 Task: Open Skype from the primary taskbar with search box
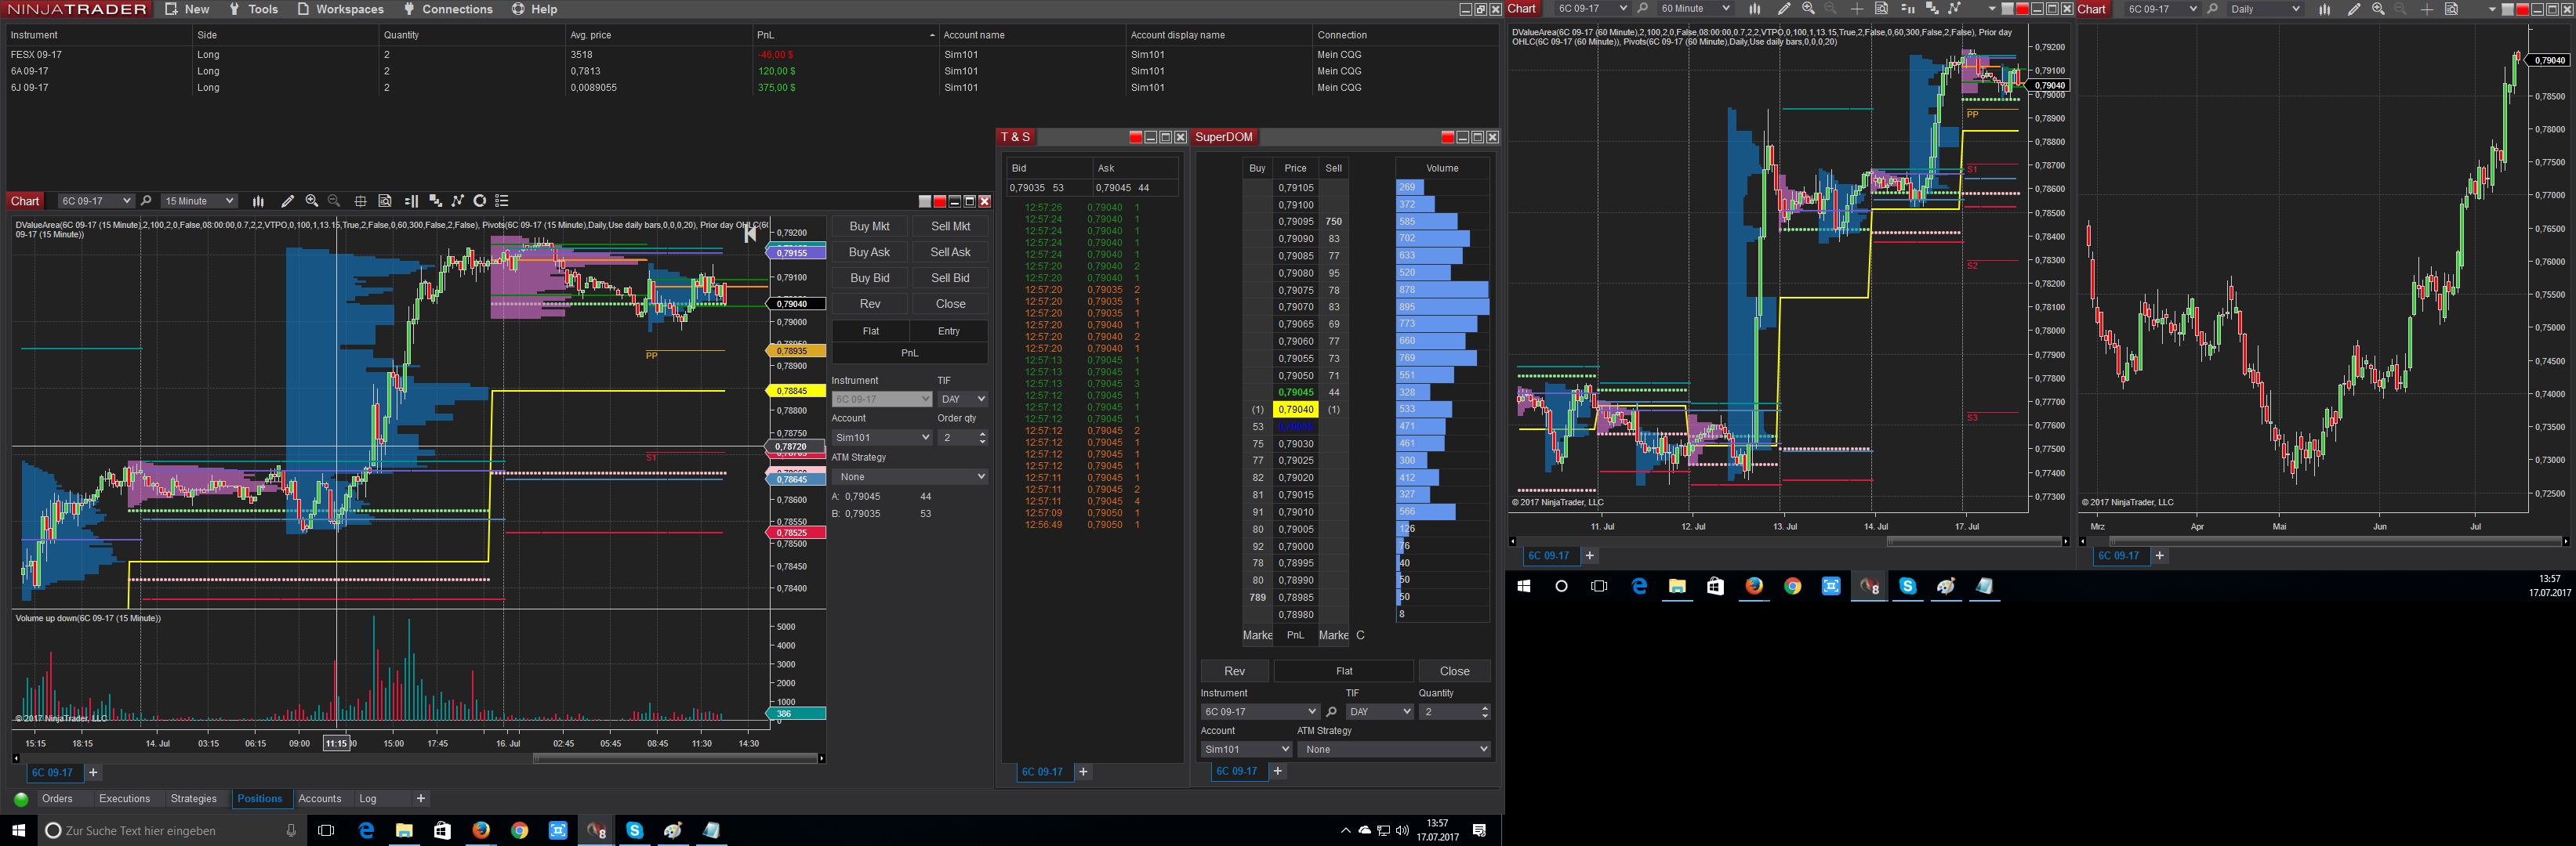pyautogui.click(x=634, y=831)
